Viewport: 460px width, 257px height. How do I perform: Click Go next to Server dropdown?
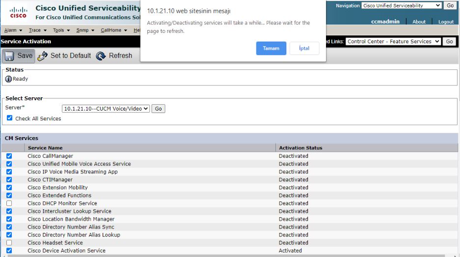pos(159,109)
